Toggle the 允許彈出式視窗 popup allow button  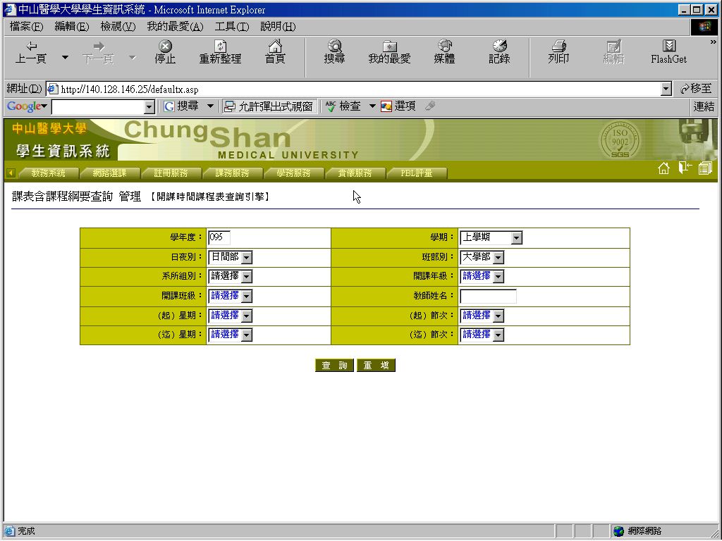point(269,106)
